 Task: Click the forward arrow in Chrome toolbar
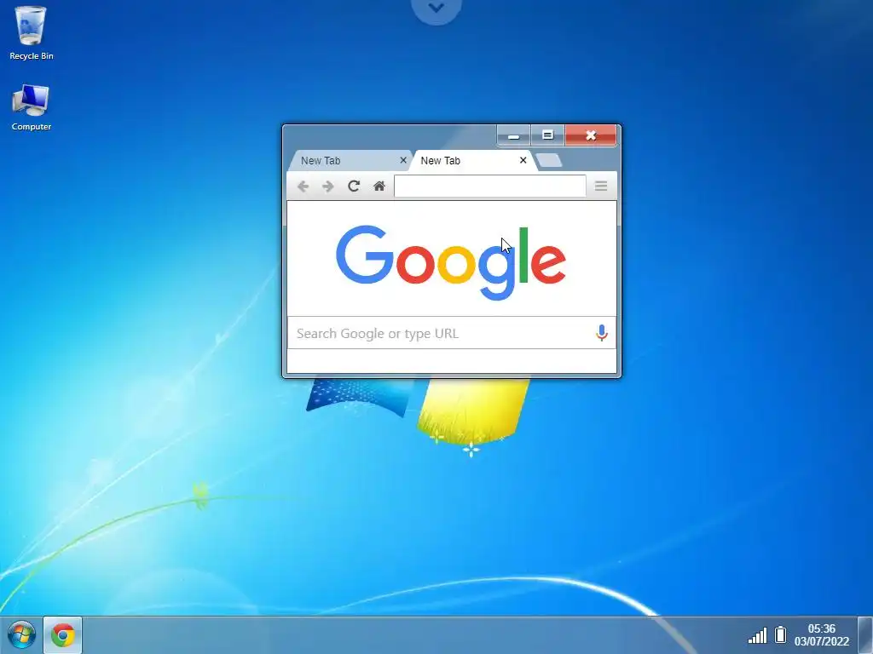point(328,186)
